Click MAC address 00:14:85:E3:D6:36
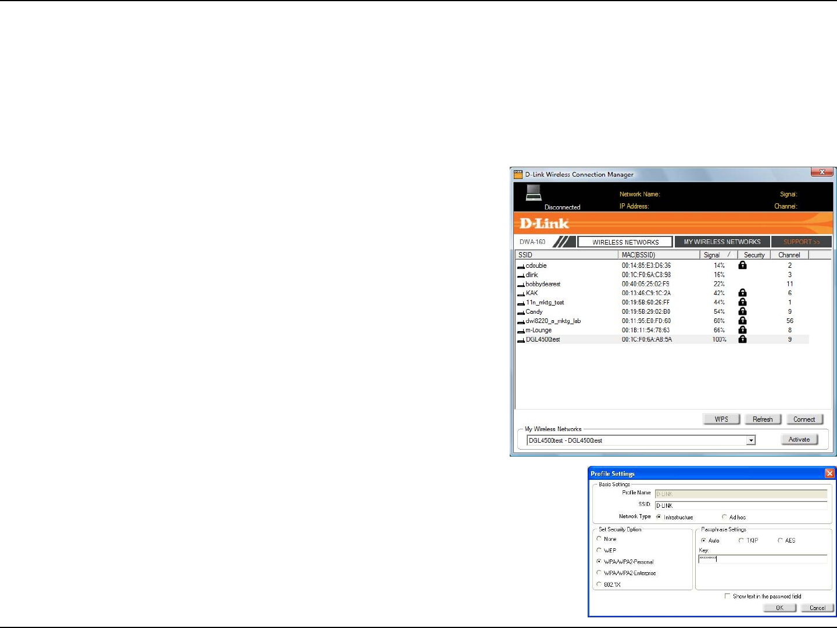 coord(646,265)
